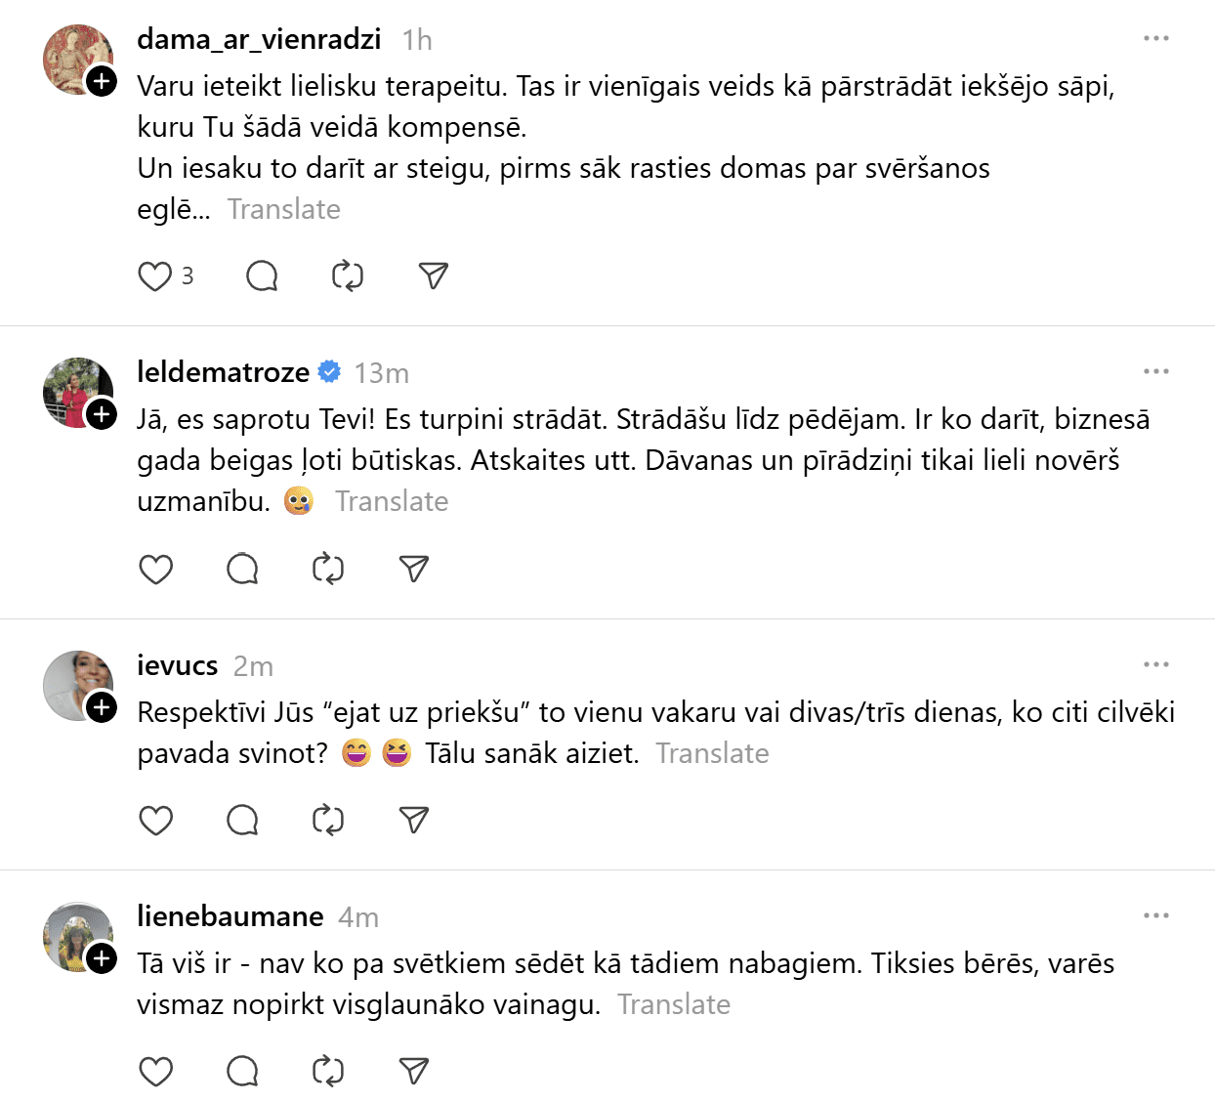The width and height of the screenshot is (1215, 1102).
Task: Like the lienebaumane comment
Action: point(155,1071)
